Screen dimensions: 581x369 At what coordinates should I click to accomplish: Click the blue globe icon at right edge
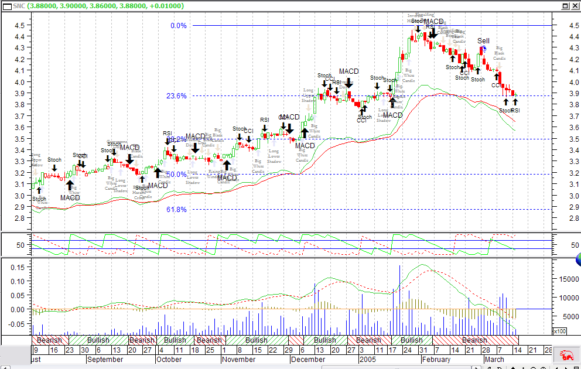(579, 260)
